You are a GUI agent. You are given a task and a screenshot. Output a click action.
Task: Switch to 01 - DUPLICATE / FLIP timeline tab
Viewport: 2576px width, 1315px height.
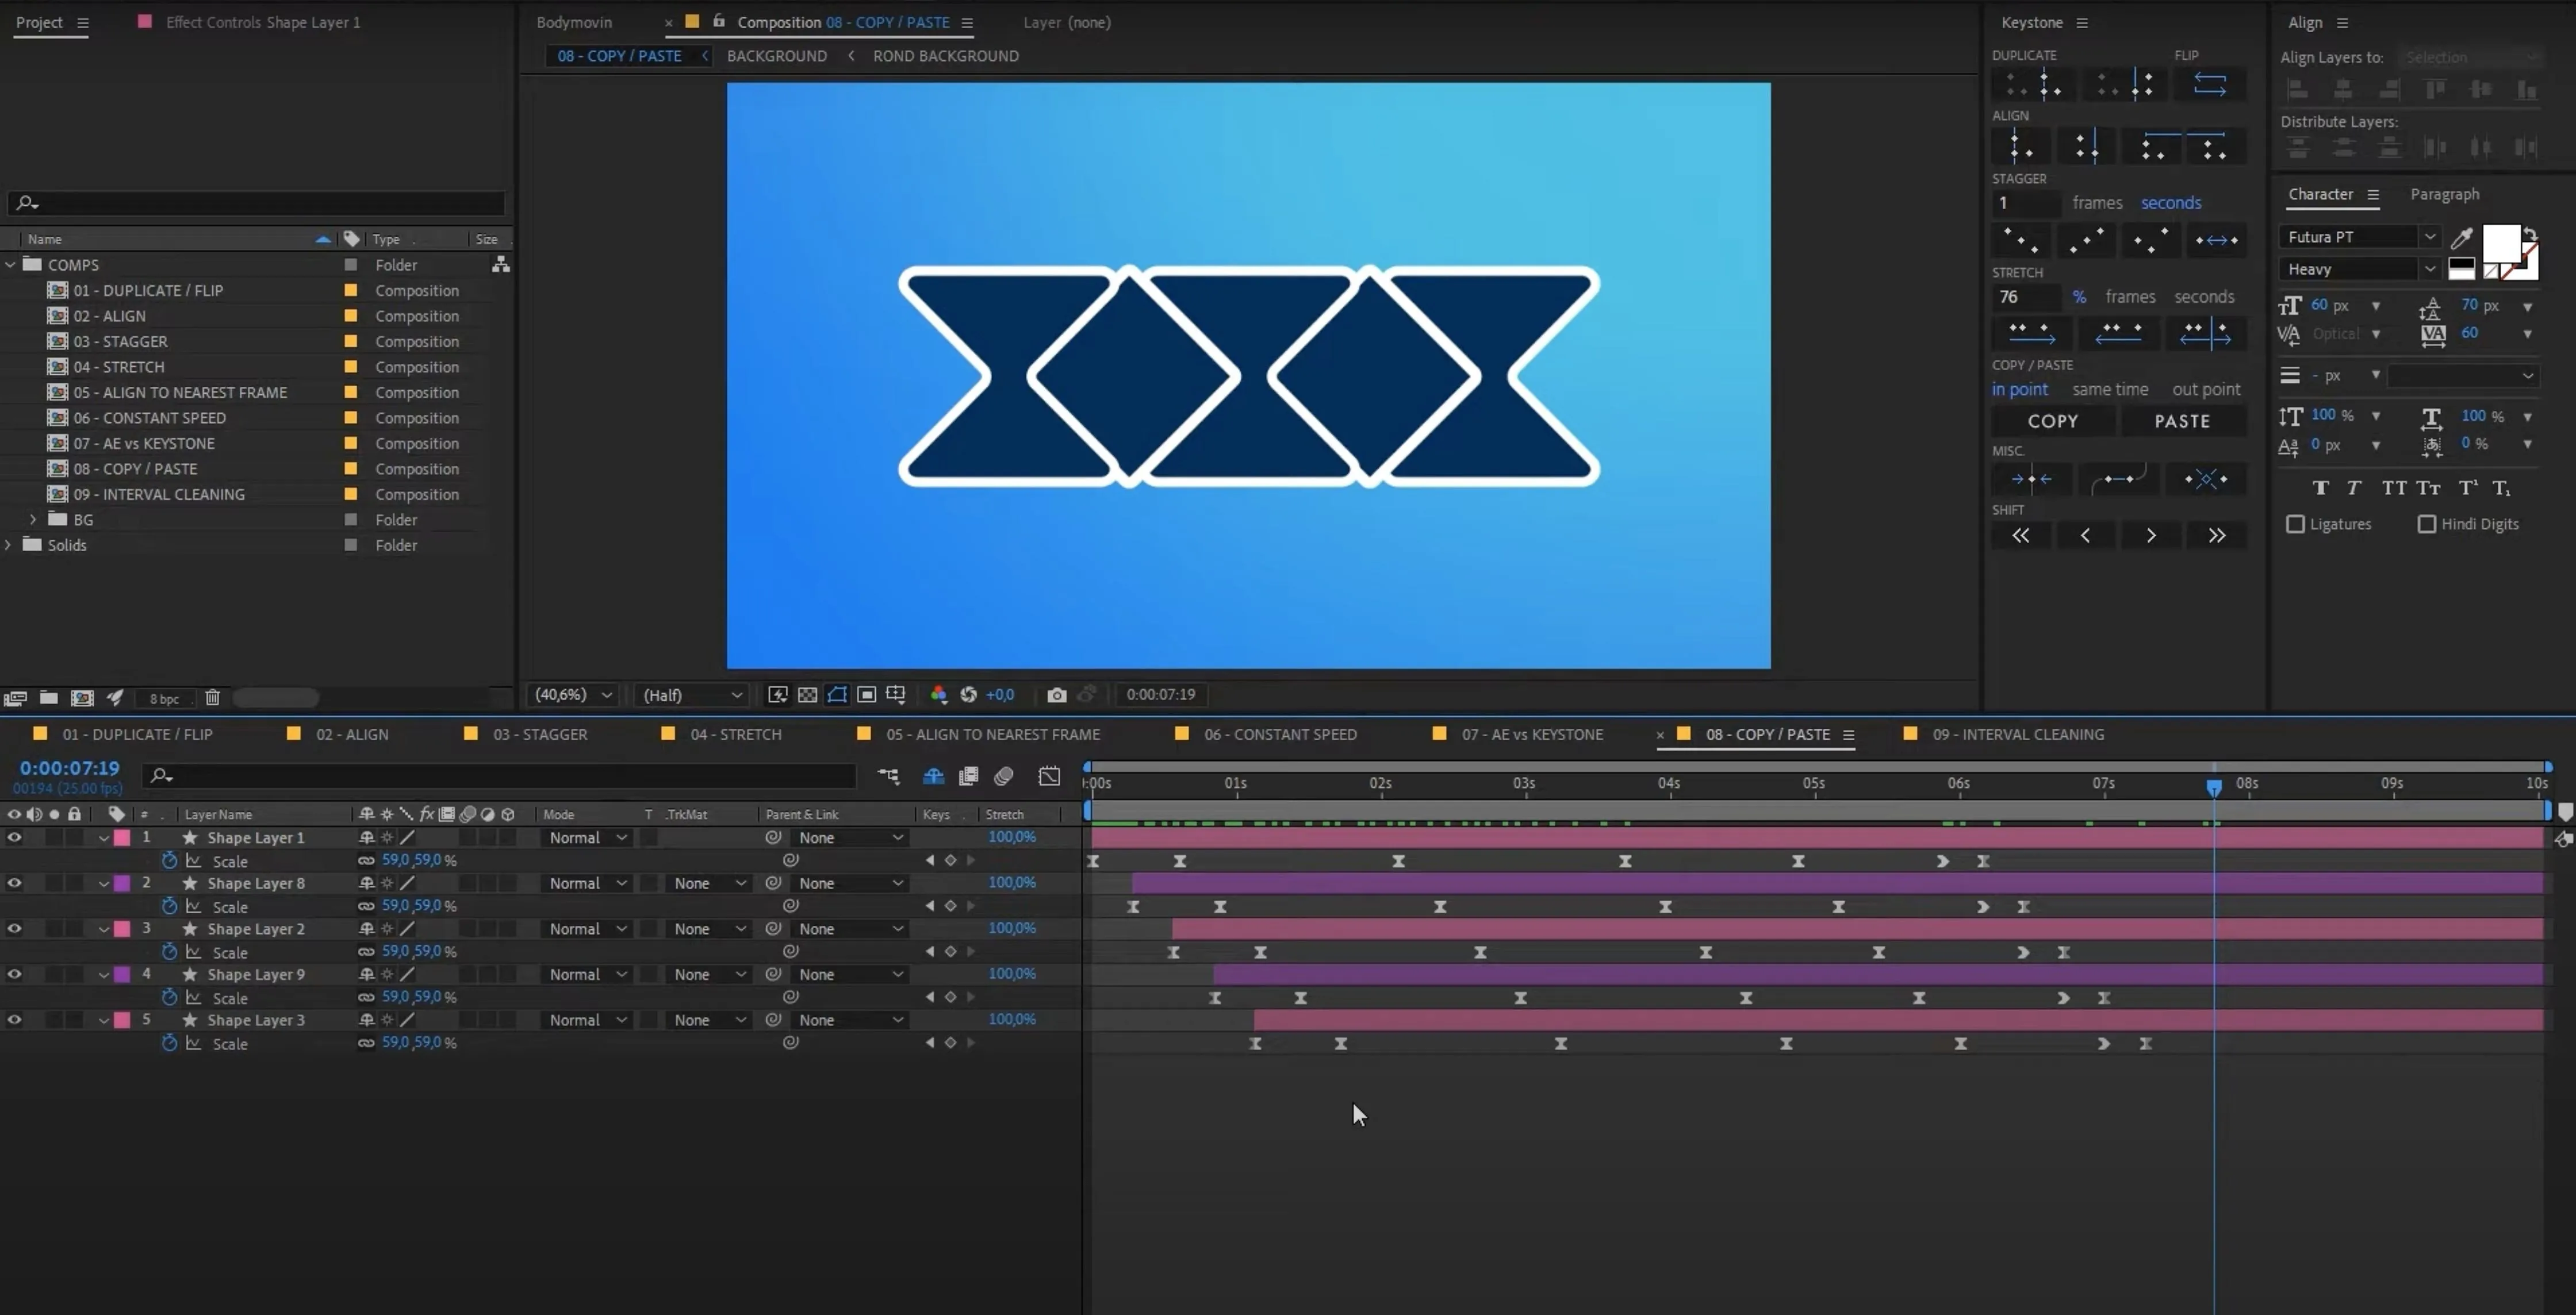click(137, 735)
